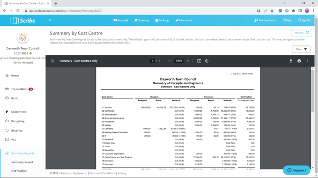
Task: Open the PDF viewer sidebar menu icon
Action: 53,61
